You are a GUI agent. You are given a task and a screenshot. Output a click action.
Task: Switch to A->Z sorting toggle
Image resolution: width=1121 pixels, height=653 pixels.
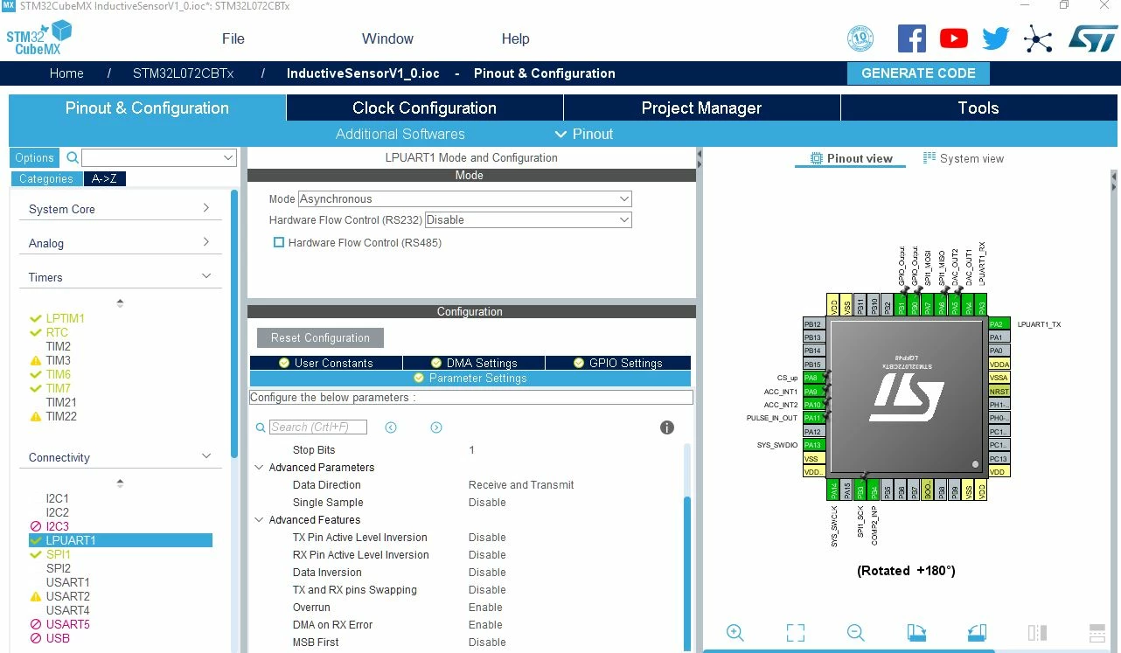[104, 178]
